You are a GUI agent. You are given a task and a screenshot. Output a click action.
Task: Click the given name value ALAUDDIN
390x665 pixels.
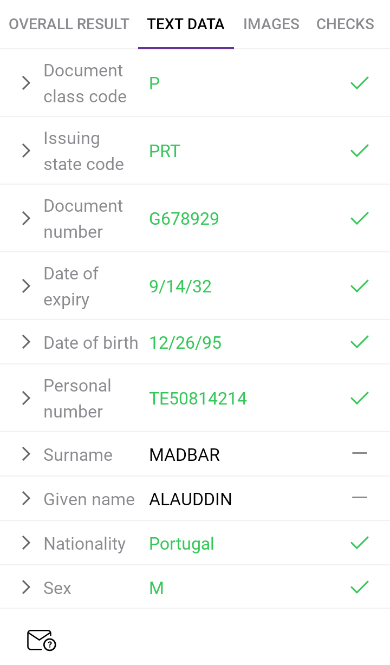click(190, 499)
